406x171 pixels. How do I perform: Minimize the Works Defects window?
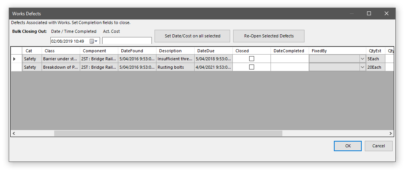(x=351, y=13)
